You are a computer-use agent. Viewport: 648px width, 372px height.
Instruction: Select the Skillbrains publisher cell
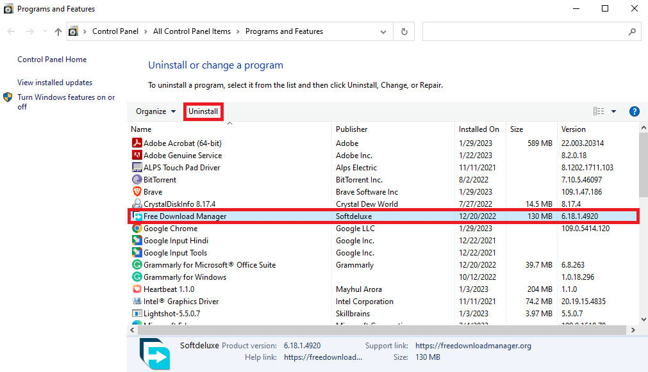pos(353,314)
